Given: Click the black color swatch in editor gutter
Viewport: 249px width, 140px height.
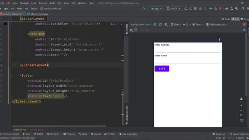Looking at the screenshot, I should tap(6, 24).
